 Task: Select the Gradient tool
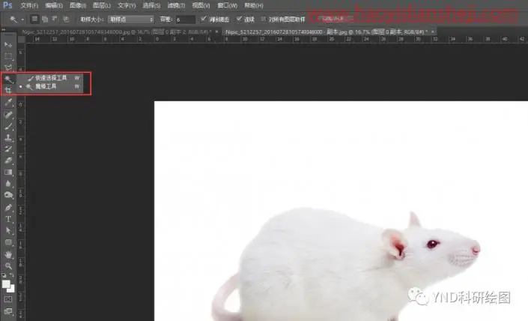[8, 172]
